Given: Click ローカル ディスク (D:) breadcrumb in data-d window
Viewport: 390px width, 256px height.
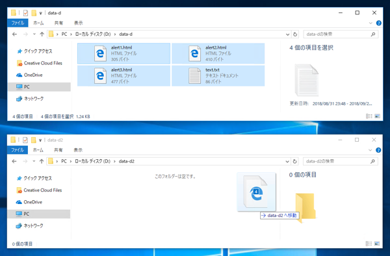Looking at the screenshot, I should coord(93,34).
